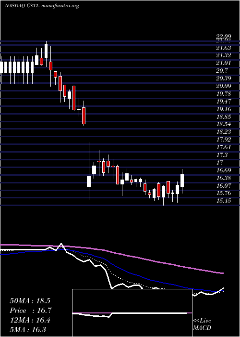Click the 20.09 price axis label

tap(223, 86)
